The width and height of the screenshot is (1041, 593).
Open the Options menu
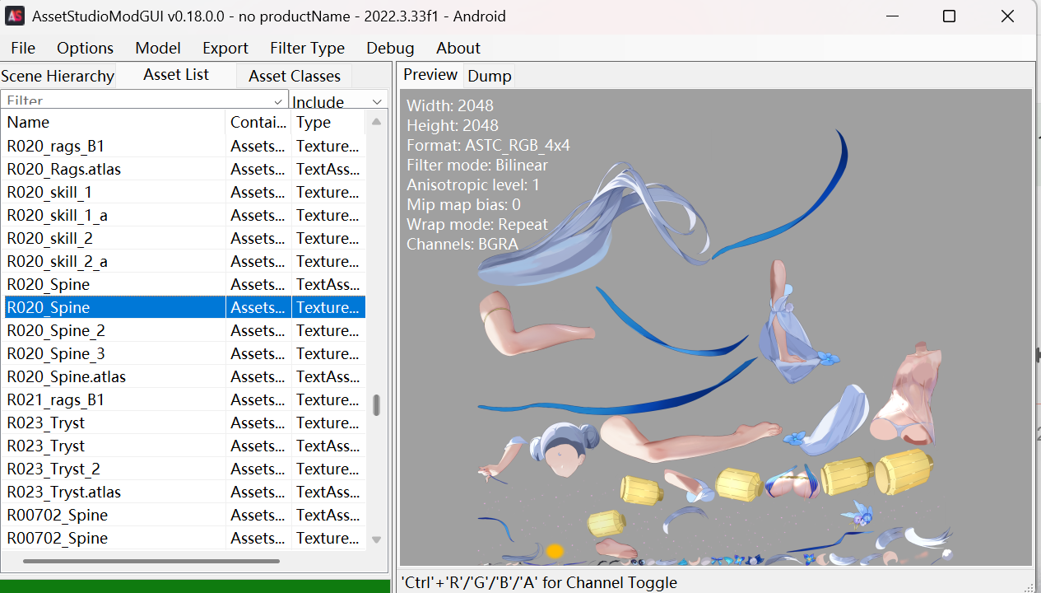pos(85,48)
